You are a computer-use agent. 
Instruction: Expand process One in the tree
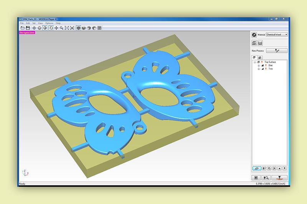pyautogui.click(x=259, y=65)
